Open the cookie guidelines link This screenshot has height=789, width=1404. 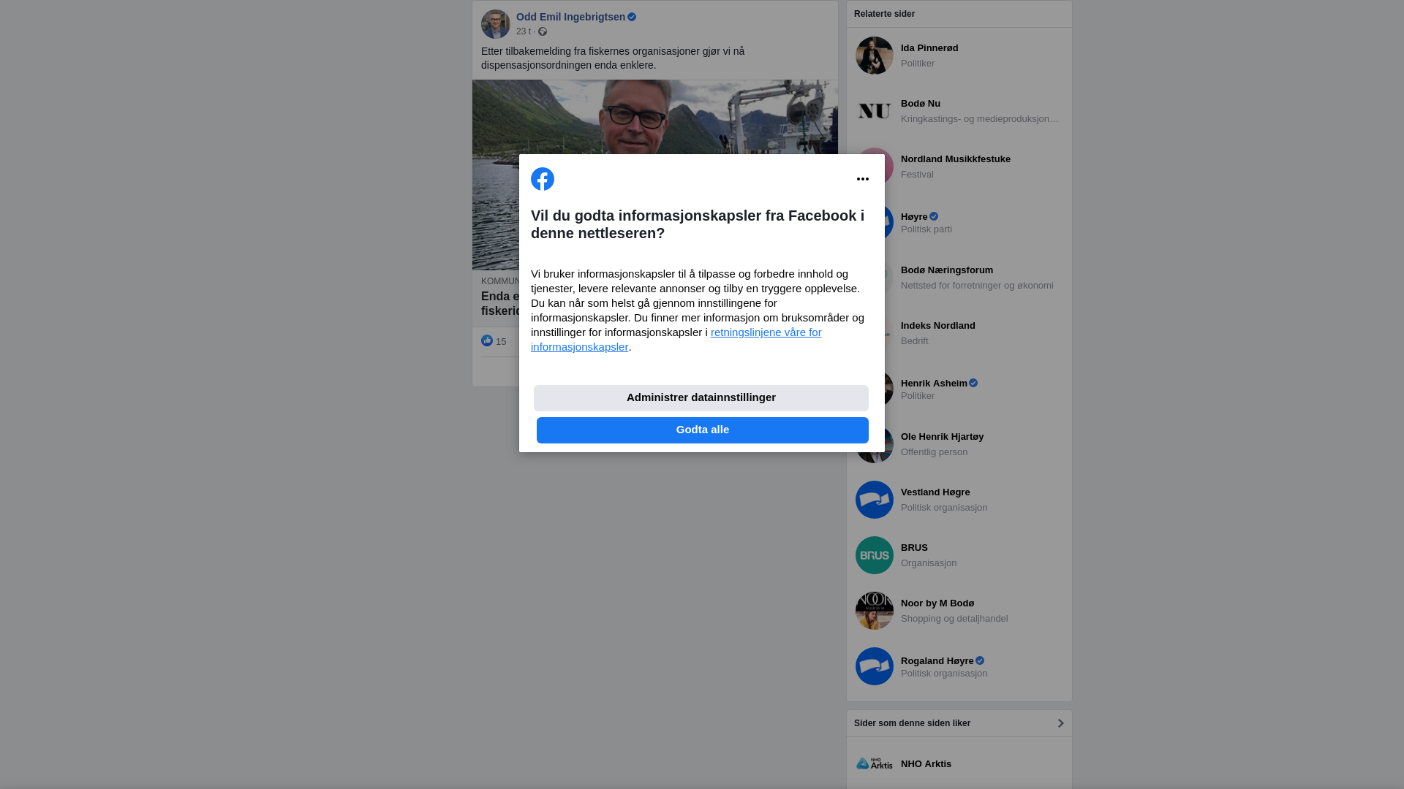click(765, 332)
